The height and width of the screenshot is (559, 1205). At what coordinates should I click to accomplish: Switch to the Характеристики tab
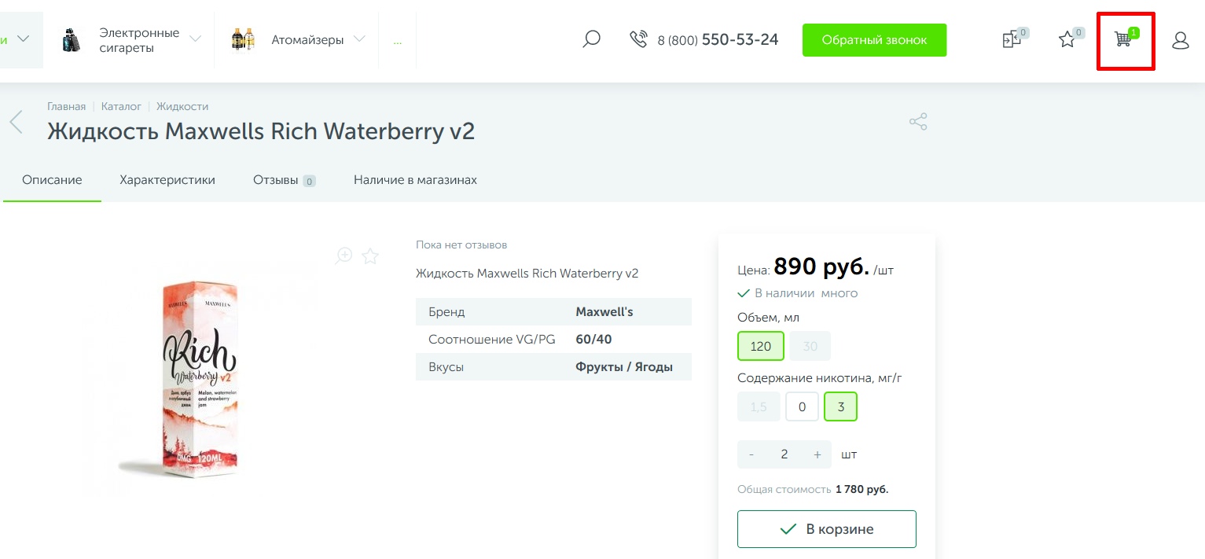pyautogui.click(x=167, y=180)
